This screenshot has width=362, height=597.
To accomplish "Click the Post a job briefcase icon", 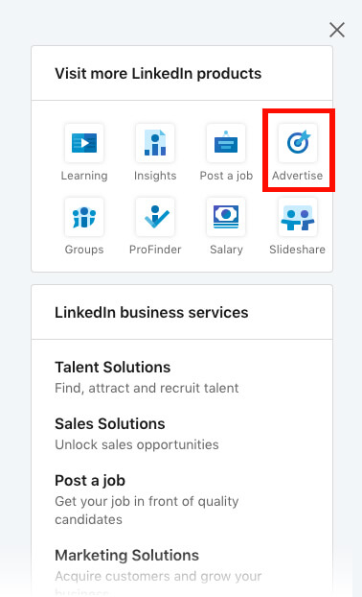I will 226,143.
